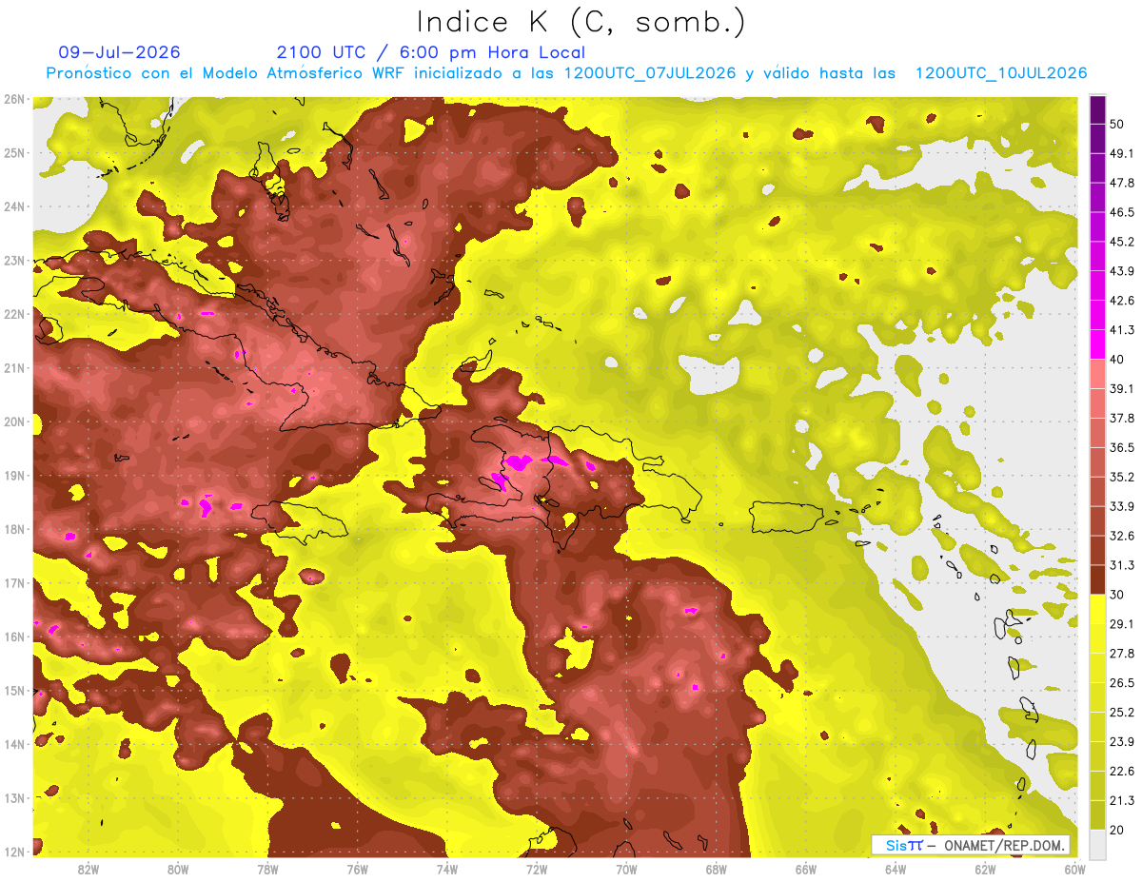
Task: Click the initialization time "1200UTC_07JUL2026"
Action: pyautogui.click(x=651, y=73)
